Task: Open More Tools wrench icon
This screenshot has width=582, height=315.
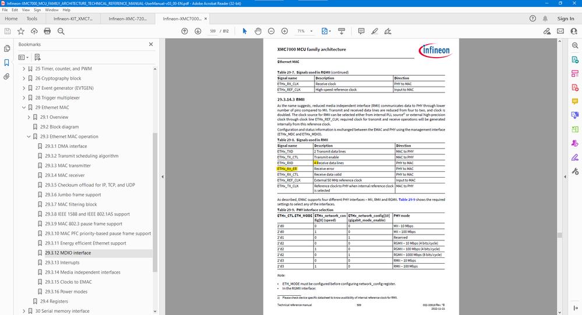Action: tap(575, 171)
